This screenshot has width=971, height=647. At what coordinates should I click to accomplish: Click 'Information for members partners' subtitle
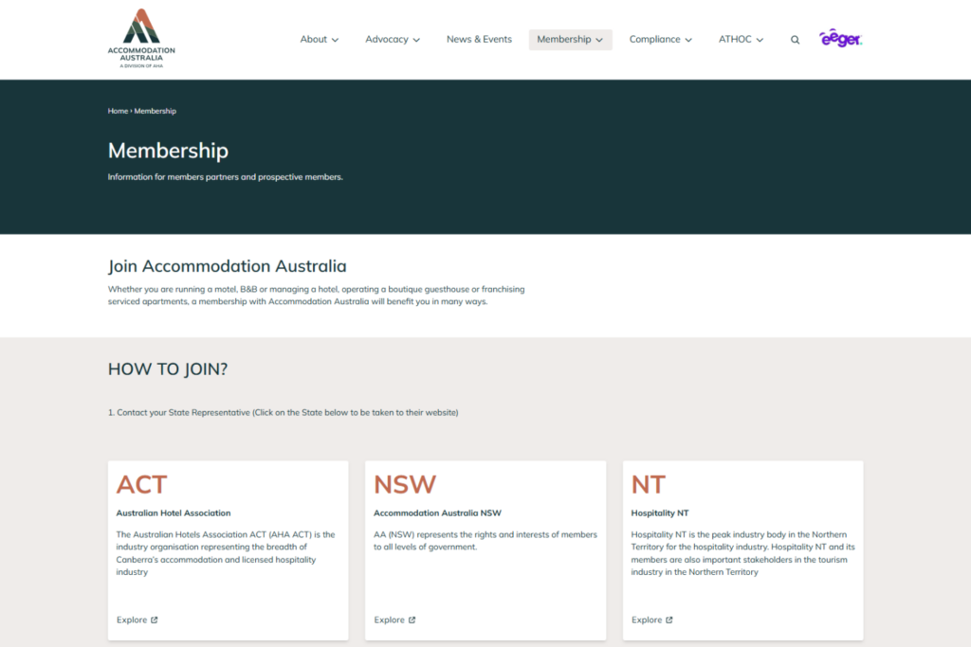click(x=226, y=177)
